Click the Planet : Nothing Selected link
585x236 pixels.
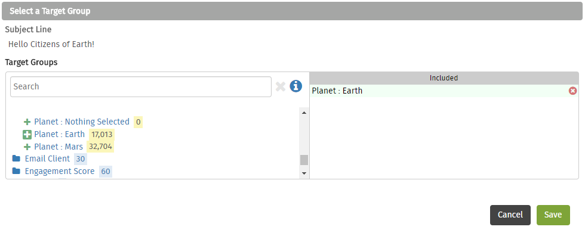click(x=82, y=122)
